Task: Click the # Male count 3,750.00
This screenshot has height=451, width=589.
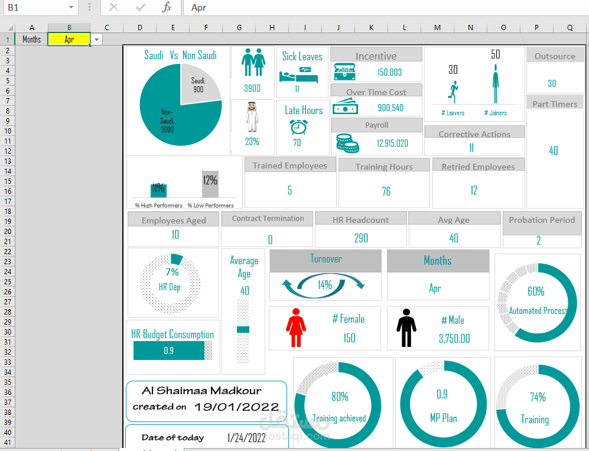Action: (x=454, y=339)
